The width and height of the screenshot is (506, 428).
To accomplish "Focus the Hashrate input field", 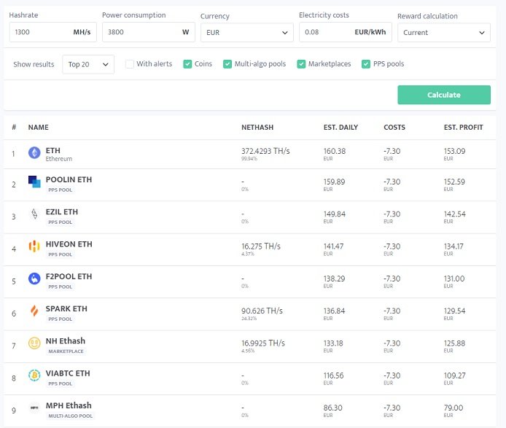I will pyautogui.click(x=53, y=32).
